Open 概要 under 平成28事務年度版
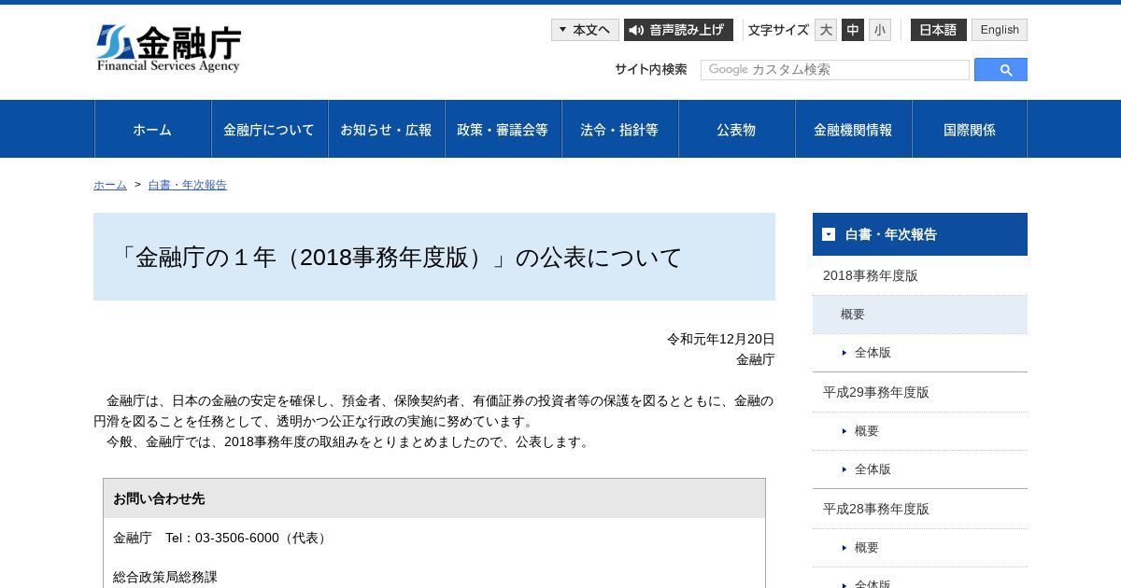Image resolution: width=1121 pixels, height=588 pixels. [920, 548]
